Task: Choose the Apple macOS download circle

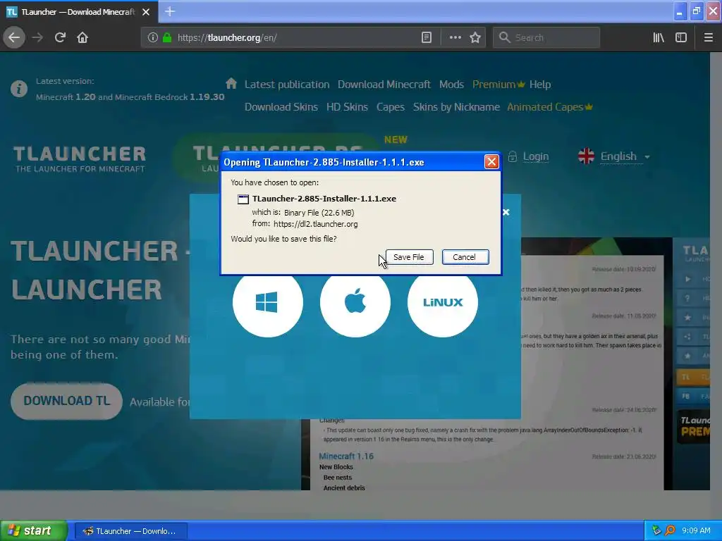Action: tap(355, 302)
